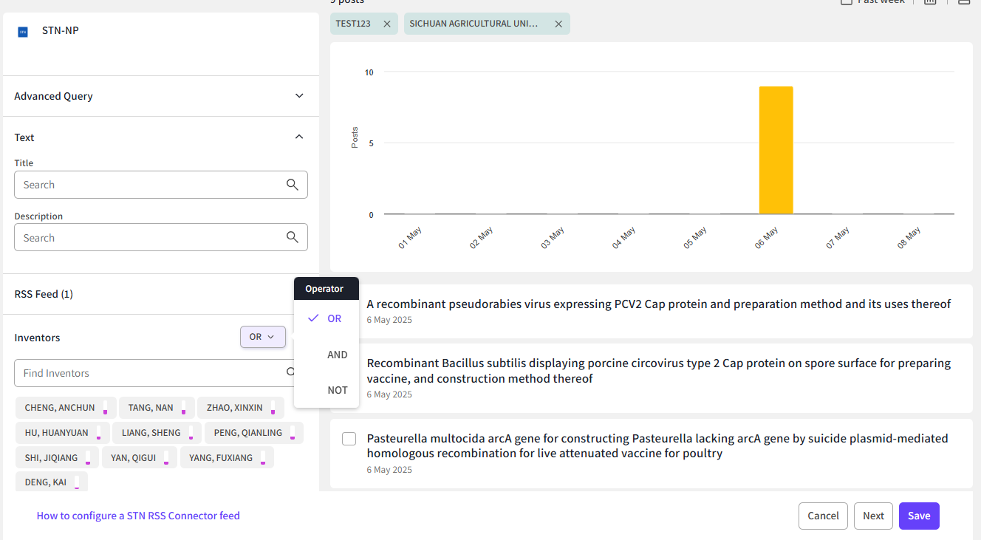Click the STN-NP source logo icon

[x=23, y=32]
